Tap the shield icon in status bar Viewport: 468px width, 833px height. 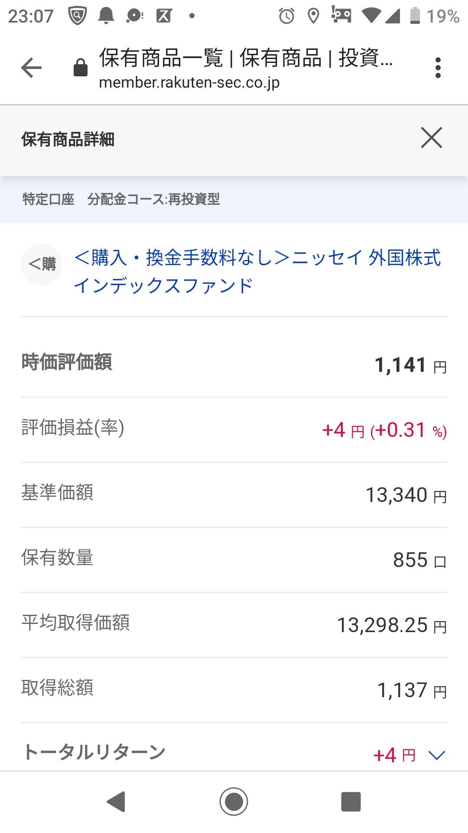[x=78, y=16]
